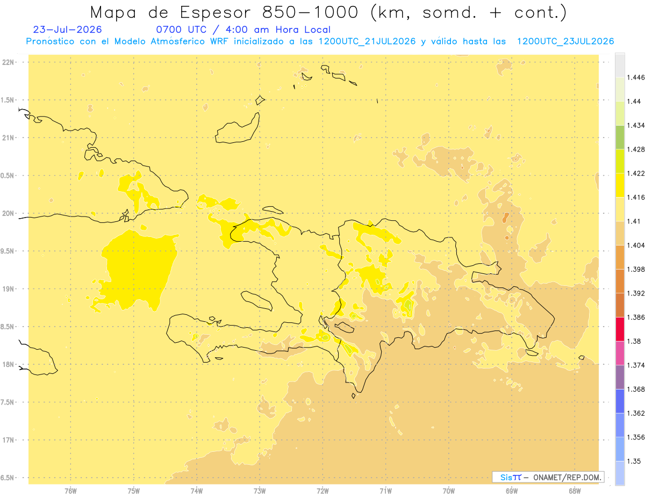The image size is (645, 498).
Task: Click the 19N latitude axis label
Action: point(9,289)
